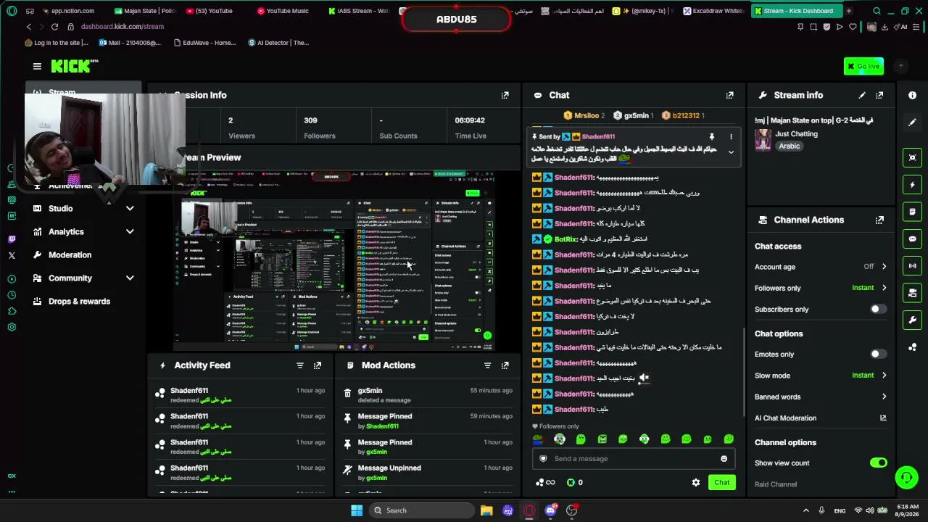This screenshot has width=928, height=522.
Task: Expand the Studio menu
Action: [83, 209]
